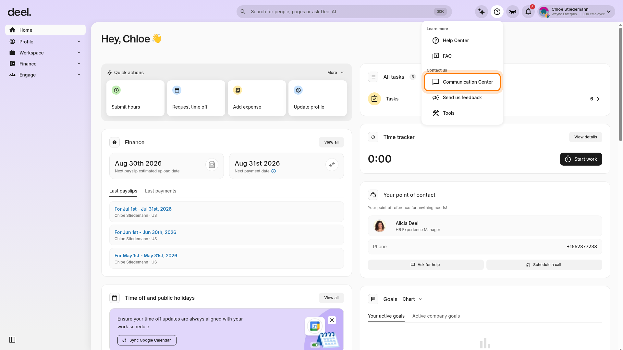The height and width of the screenshot is (350, 623).
Task: Click Alicia Deel's profile photo
Action: 380,226
